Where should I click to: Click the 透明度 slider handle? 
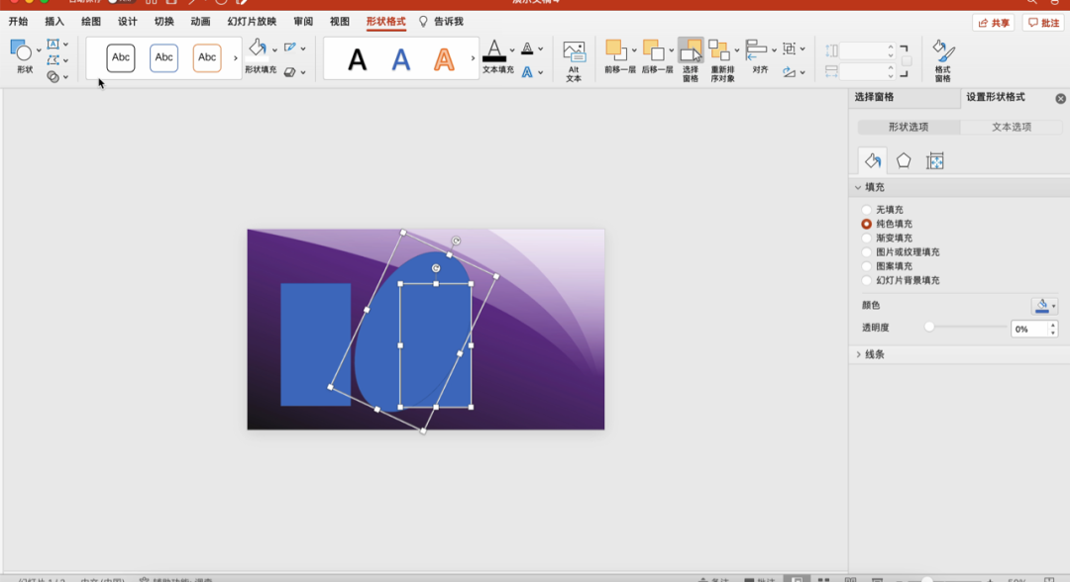929,327
